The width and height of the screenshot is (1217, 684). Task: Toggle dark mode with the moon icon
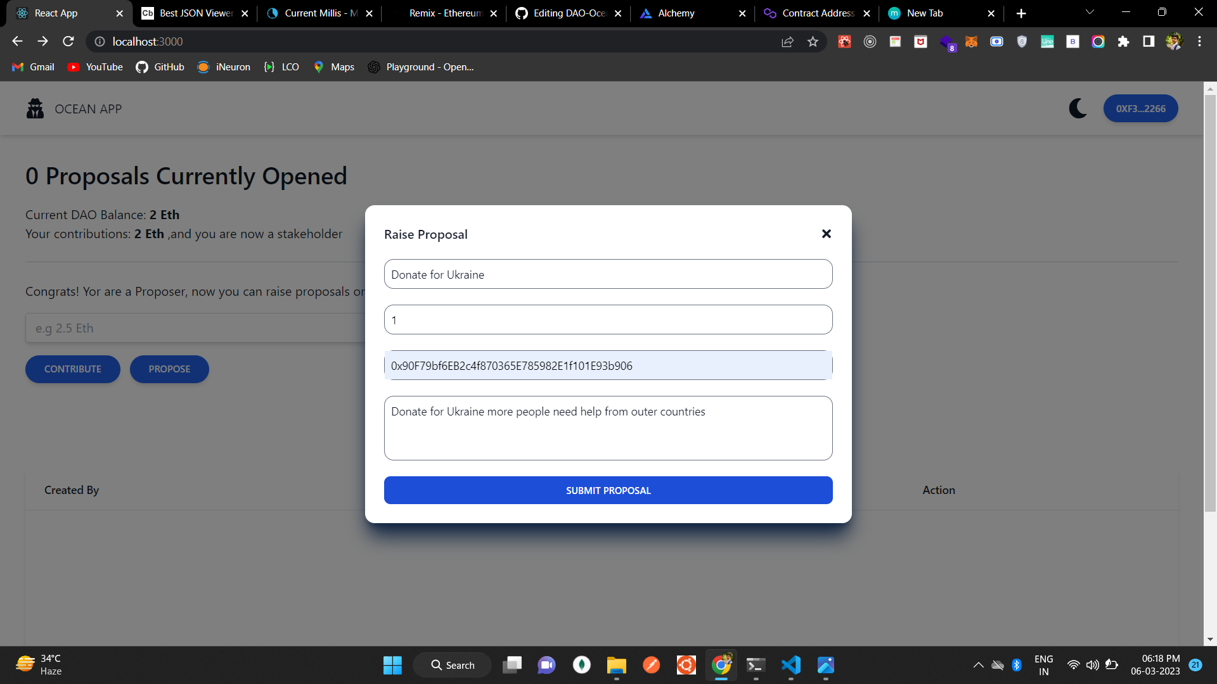1078,108
